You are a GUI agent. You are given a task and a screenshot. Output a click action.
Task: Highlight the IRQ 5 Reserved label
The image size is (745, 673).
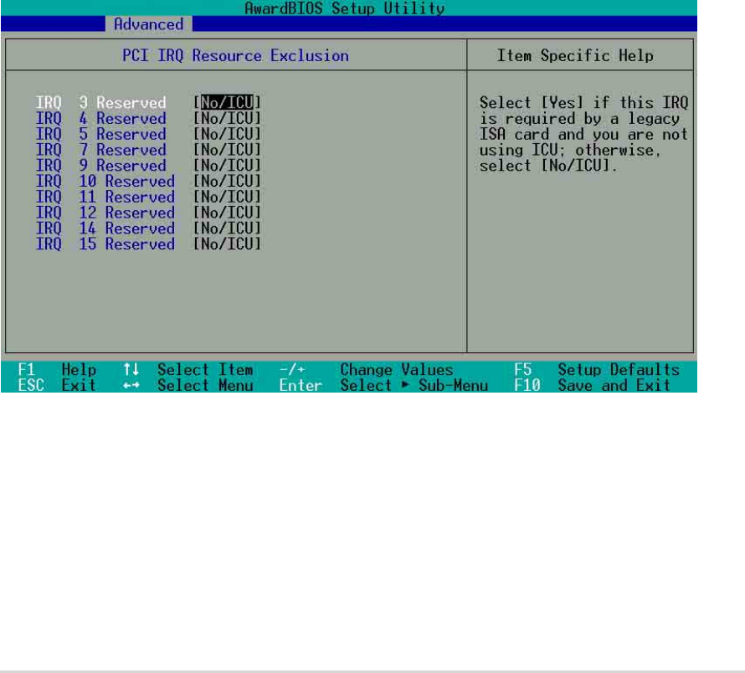pyautogui.click(x=101, y=134)
